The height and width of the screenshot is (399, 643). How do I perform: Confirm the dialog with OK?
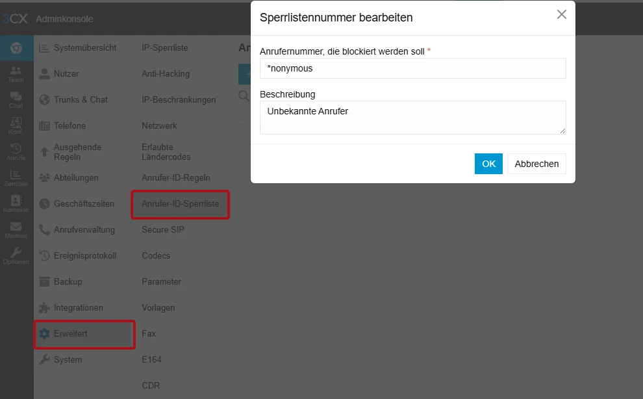tap(488, 163)
